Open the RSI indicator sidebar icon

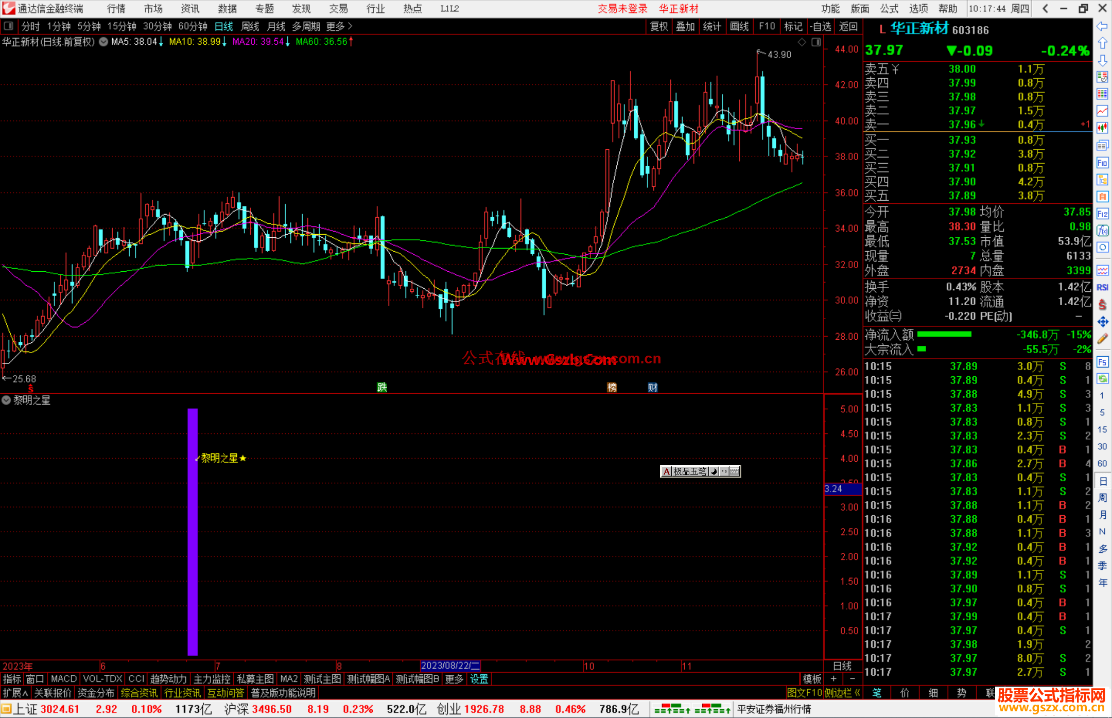[x=1102, y=287]
